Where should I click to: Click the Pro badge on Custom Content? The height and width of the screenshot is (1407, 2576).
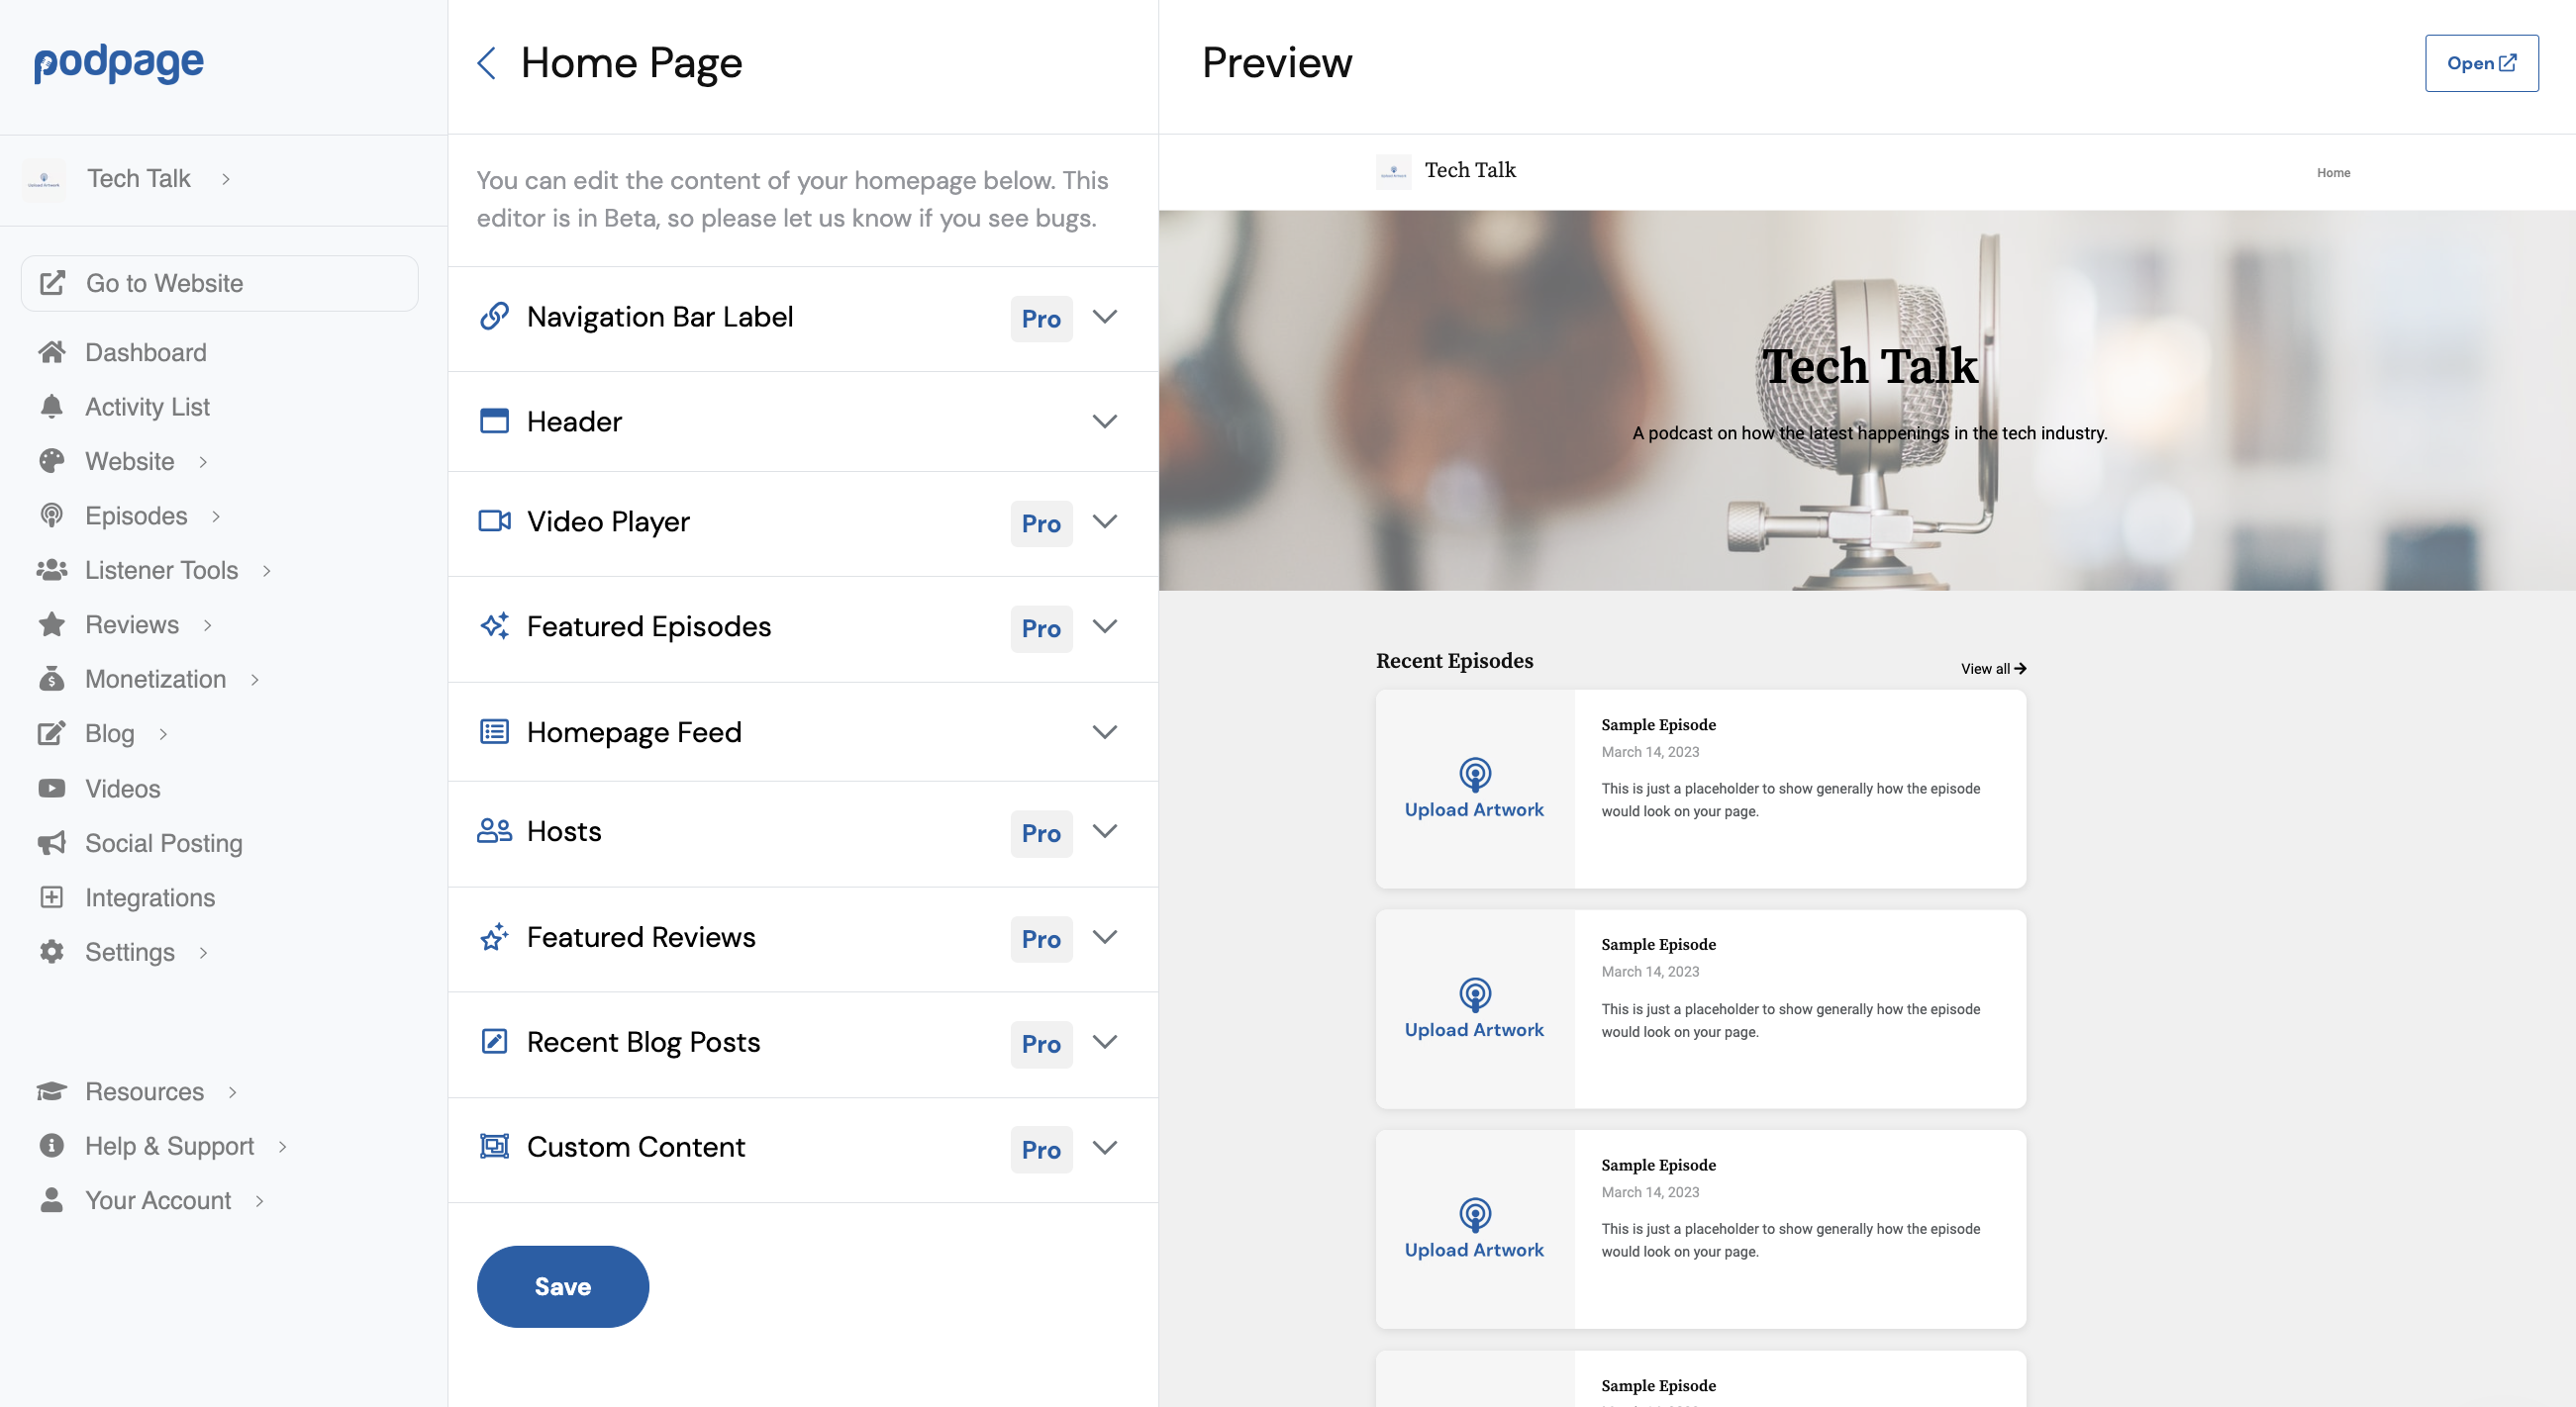tap(1041, 1149)
